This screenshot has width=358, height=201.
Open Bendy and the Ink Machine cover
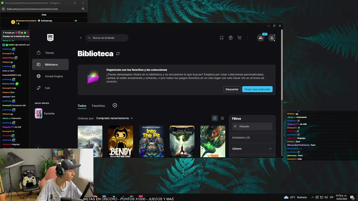coord(121,142)
